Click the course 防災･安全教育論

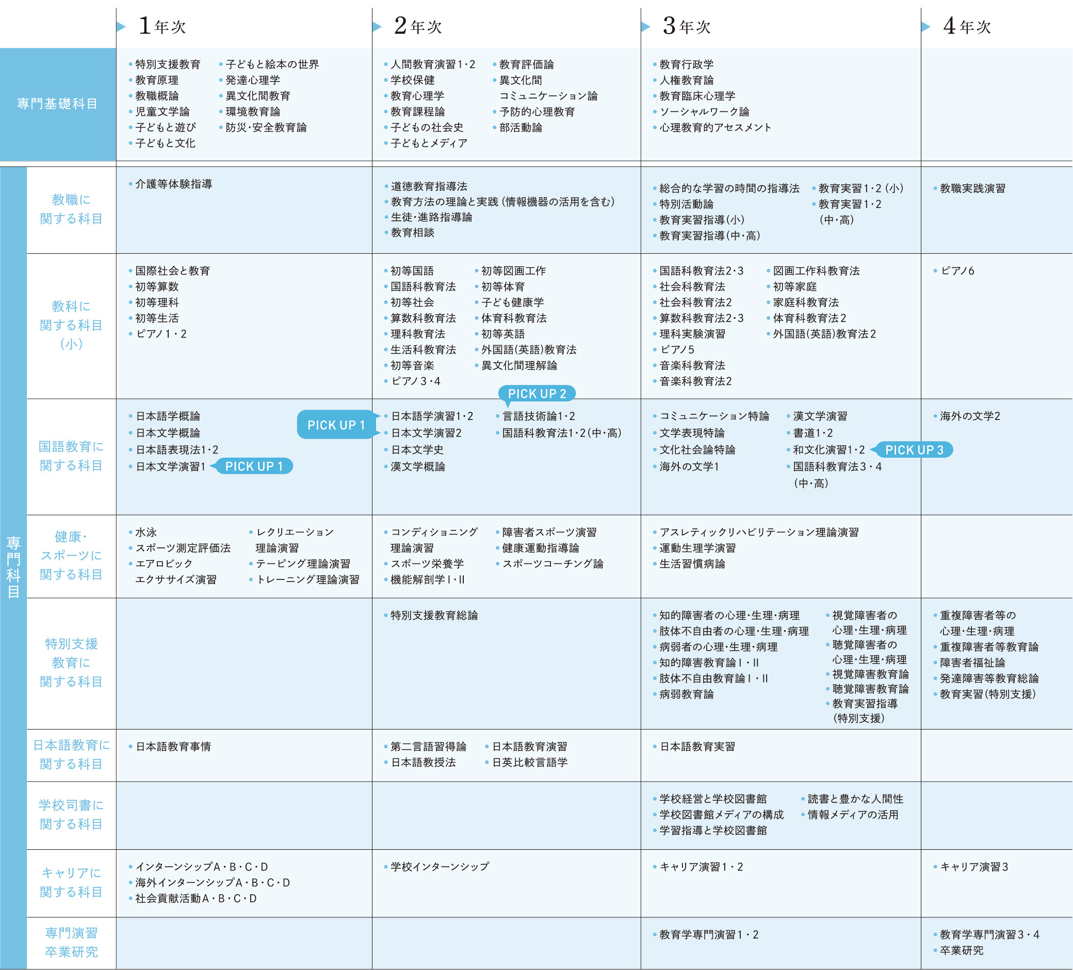266,127
